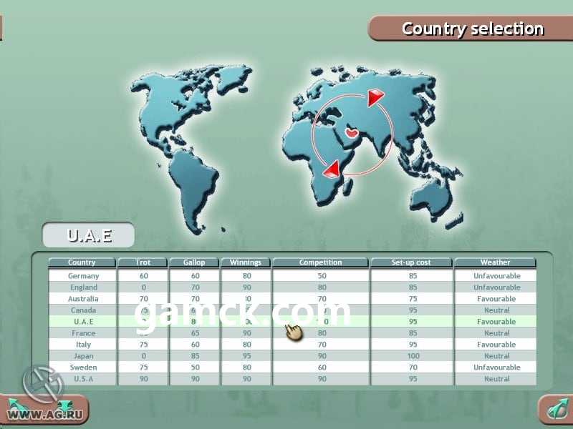Screen dimensions: 573x429
Task: Choose France from the country list
Action: click(x=83, y=333)
